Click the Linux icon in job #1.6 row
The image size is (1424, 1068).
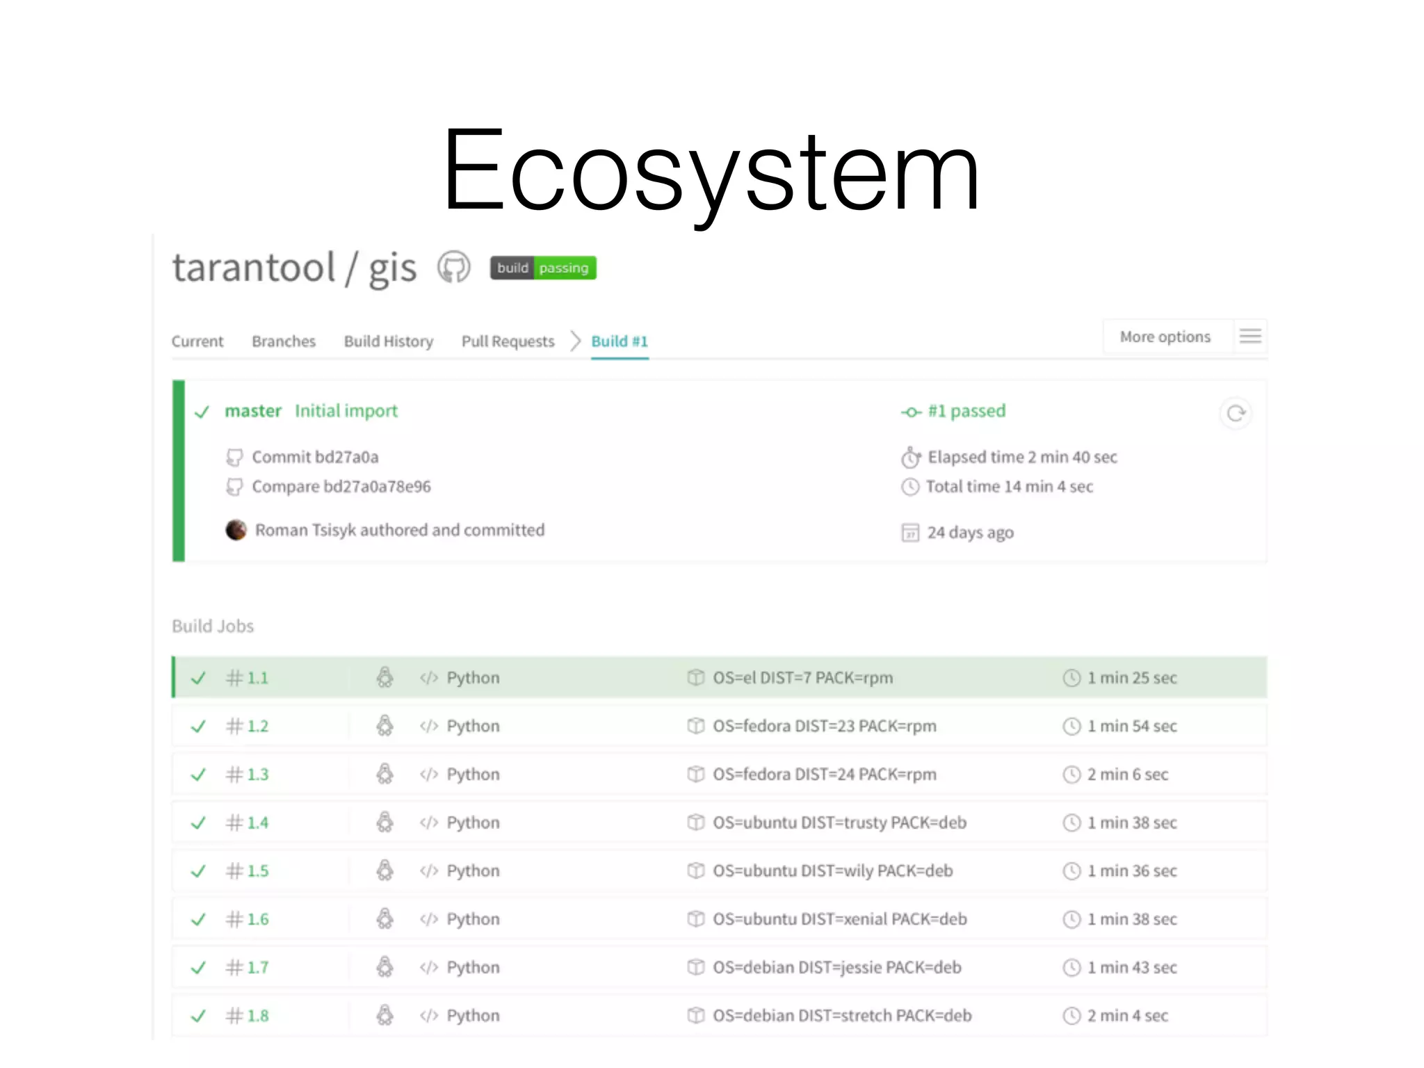(385, 919)
